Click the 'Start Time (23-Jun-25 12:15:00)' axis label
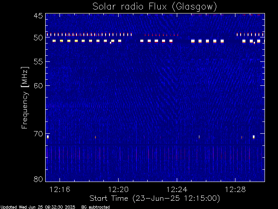The image size is (278, 209). coord(155,199)
